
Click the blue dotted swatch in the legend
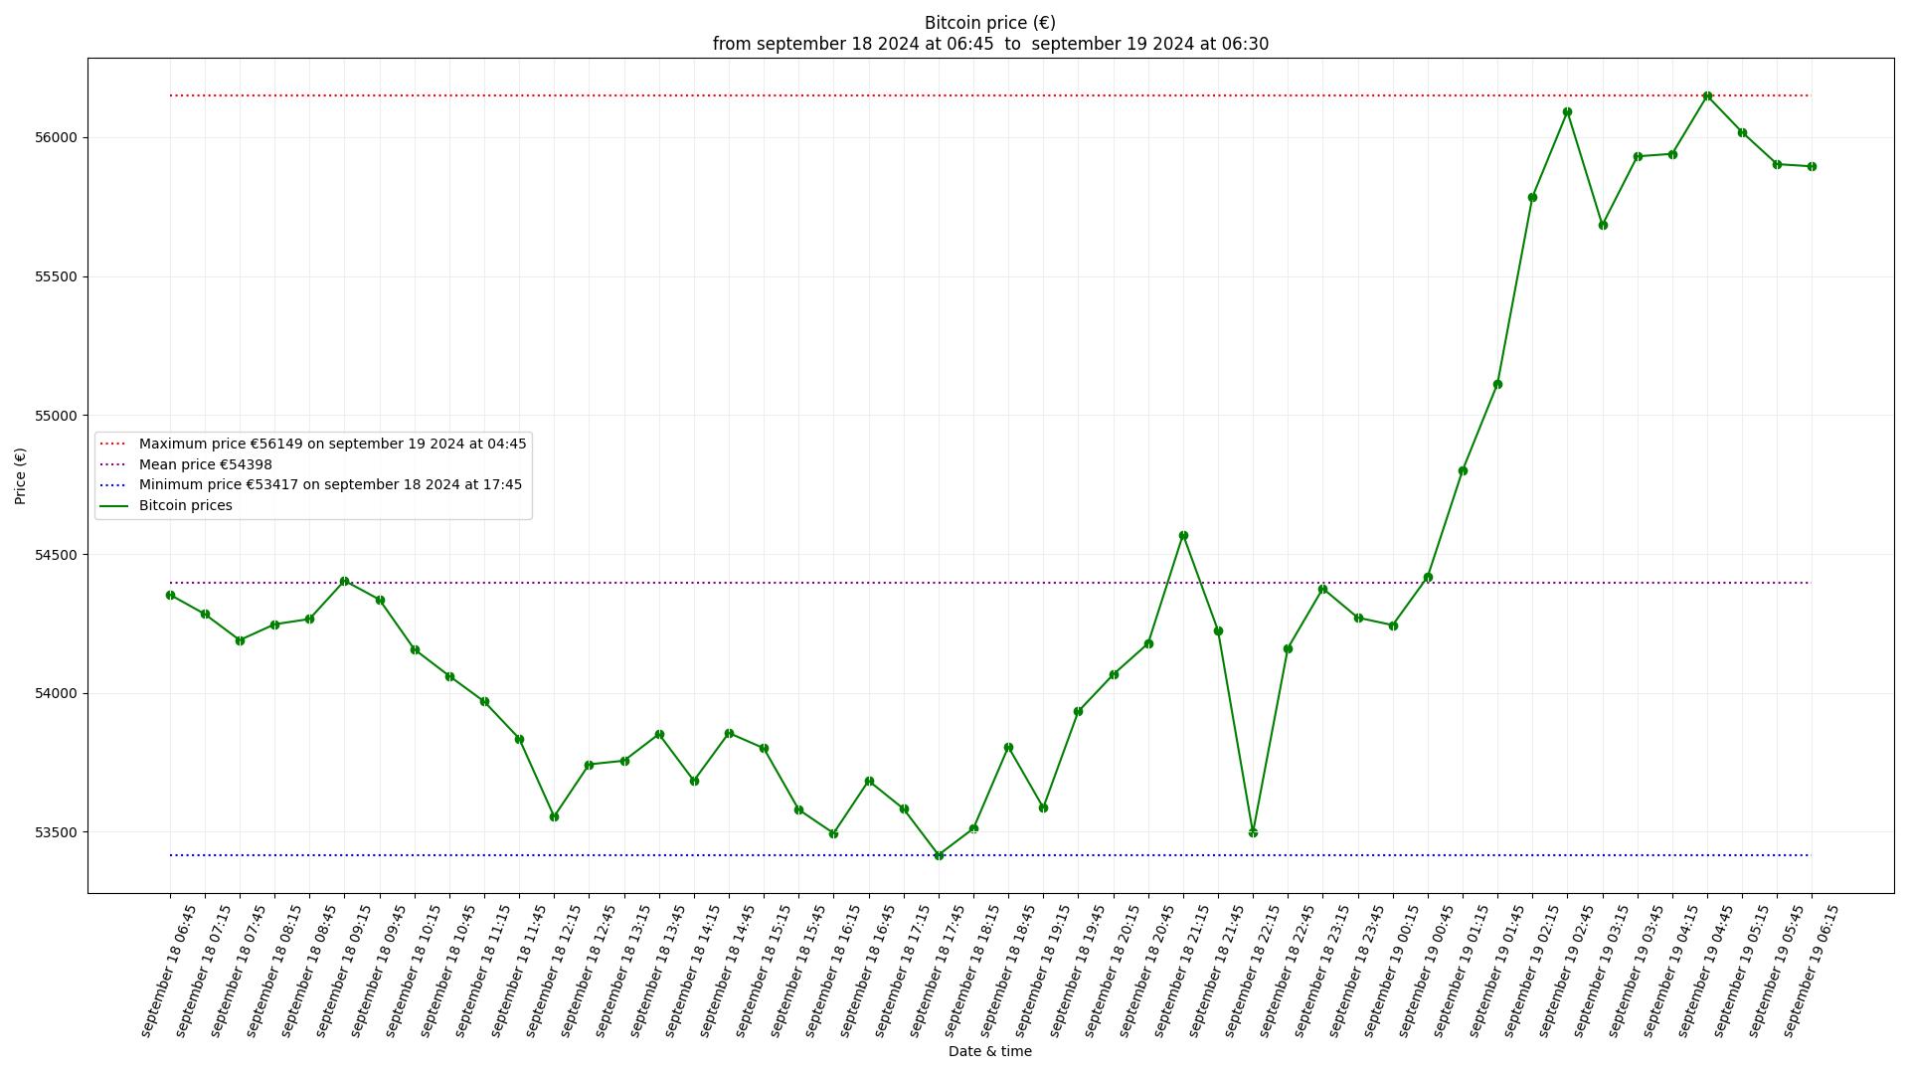[113, 485]
